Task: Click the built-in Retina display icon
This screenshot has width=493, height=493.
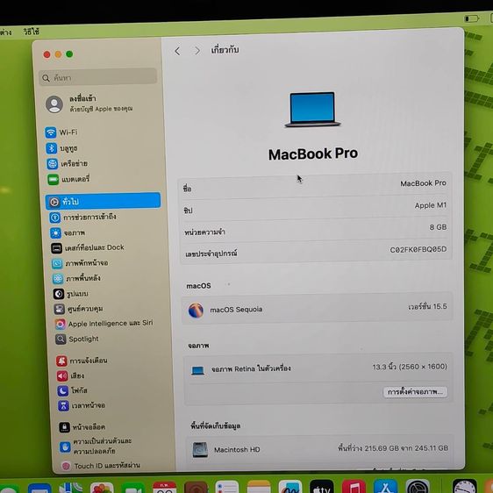Action: 198,371
